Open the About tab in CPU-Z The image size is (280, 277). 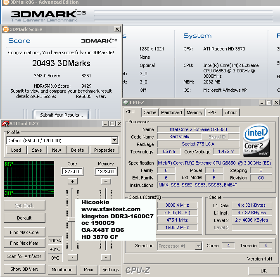(231, 112)
